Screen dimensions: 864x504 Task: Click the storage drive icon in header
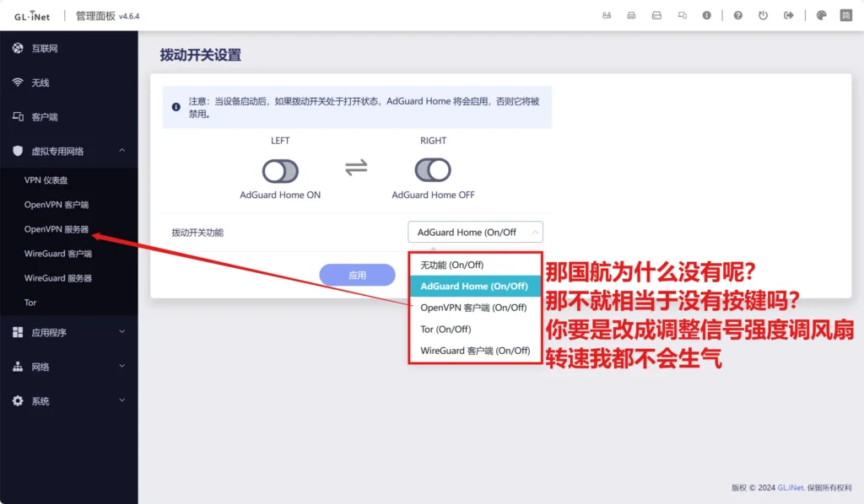coord(656,15)
